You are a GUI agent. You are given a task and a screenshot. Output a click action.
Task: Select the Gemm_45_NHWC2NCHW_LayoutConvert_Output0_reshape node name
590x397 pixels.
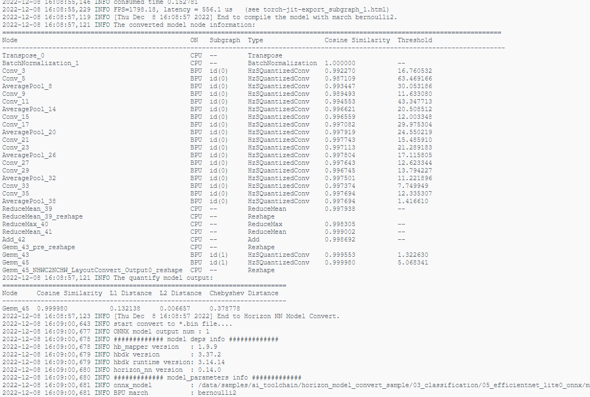pyautogui.click(x=92, y=270)
